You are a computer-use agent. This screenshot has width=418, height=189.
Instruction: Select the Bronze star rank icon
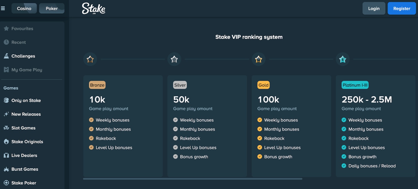pyautogui.click(x=90, y=59)
